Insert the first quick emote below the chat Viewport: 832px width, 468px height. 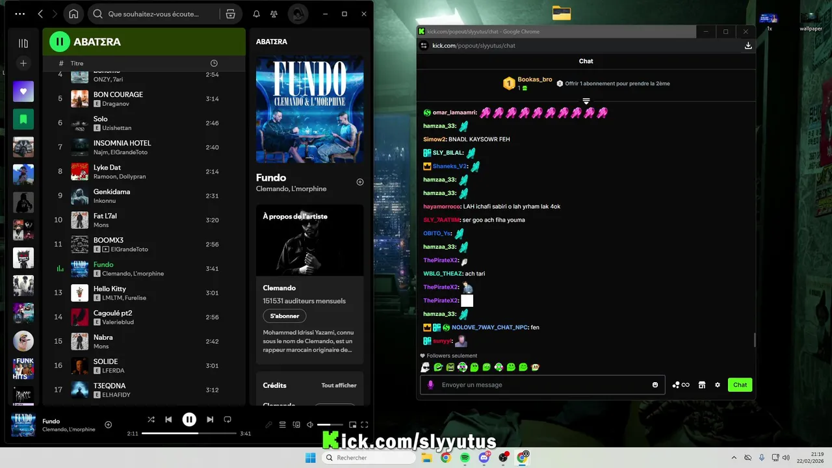coord(426,367)
